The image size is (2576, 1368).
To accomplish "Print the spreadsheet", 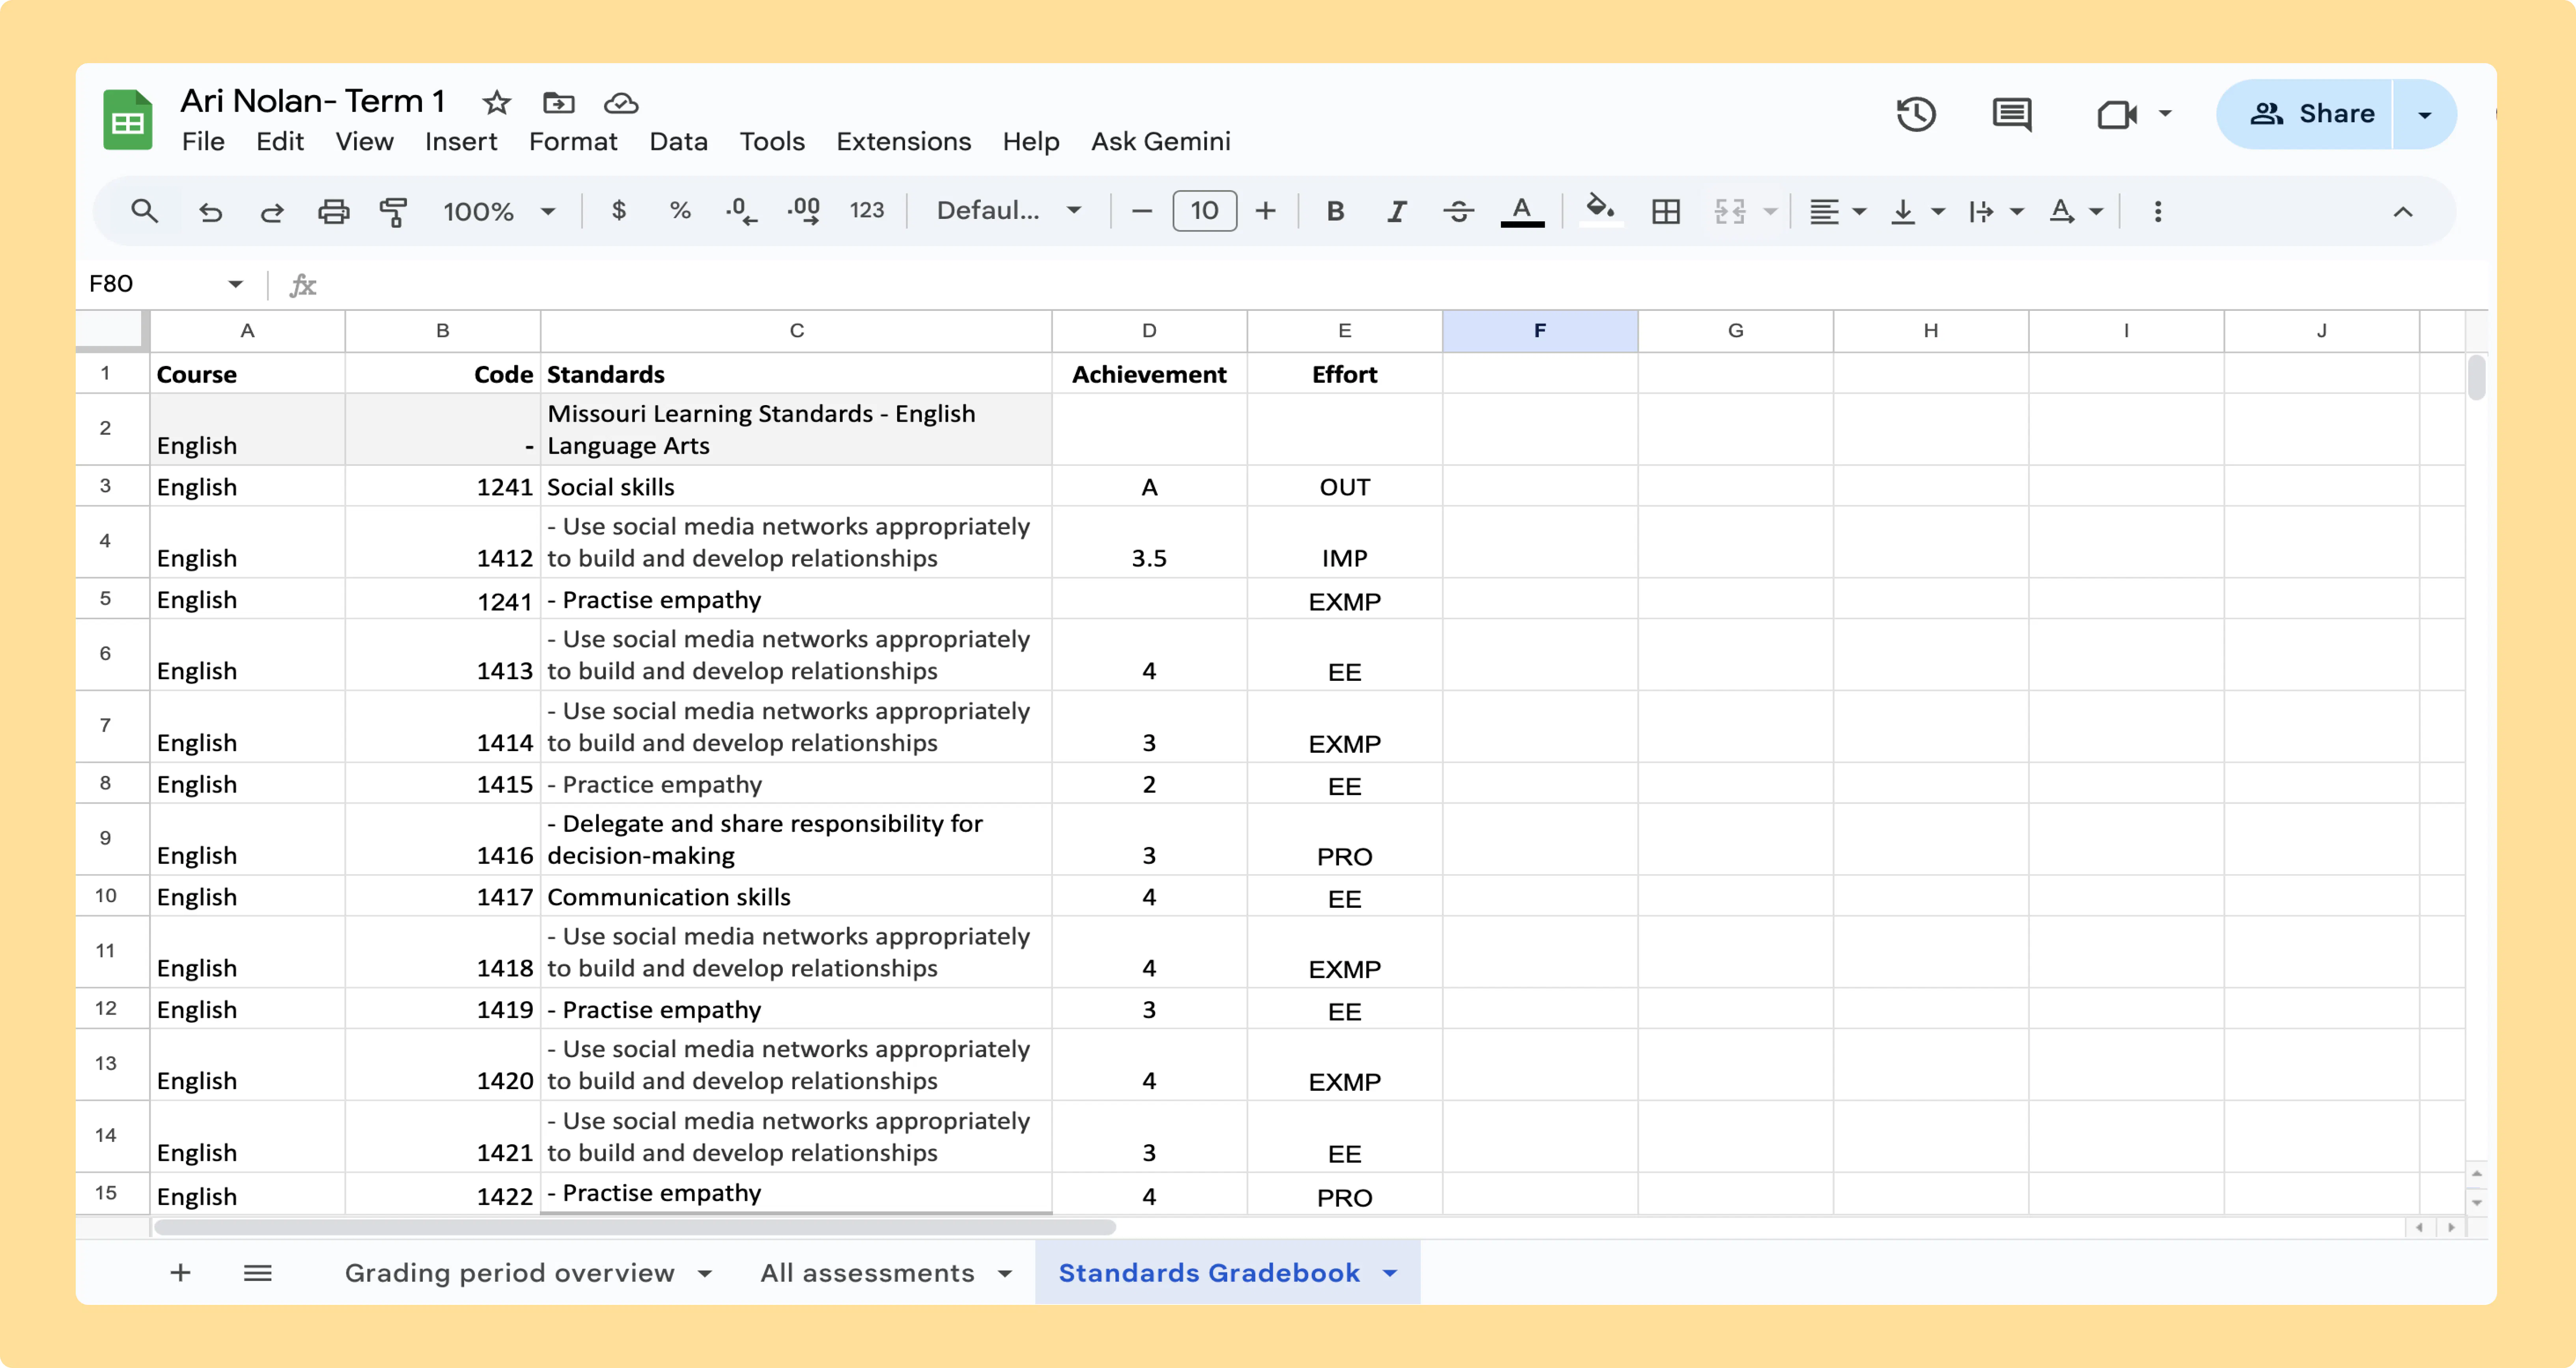I will (x=334, y=211).
